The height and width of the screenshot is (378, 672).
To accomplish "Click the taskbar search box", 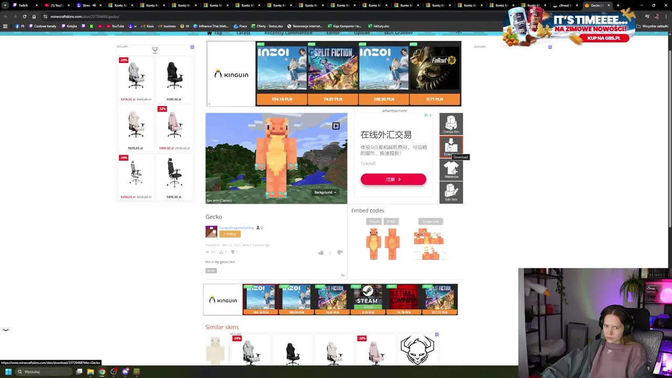I will [43, 372].
